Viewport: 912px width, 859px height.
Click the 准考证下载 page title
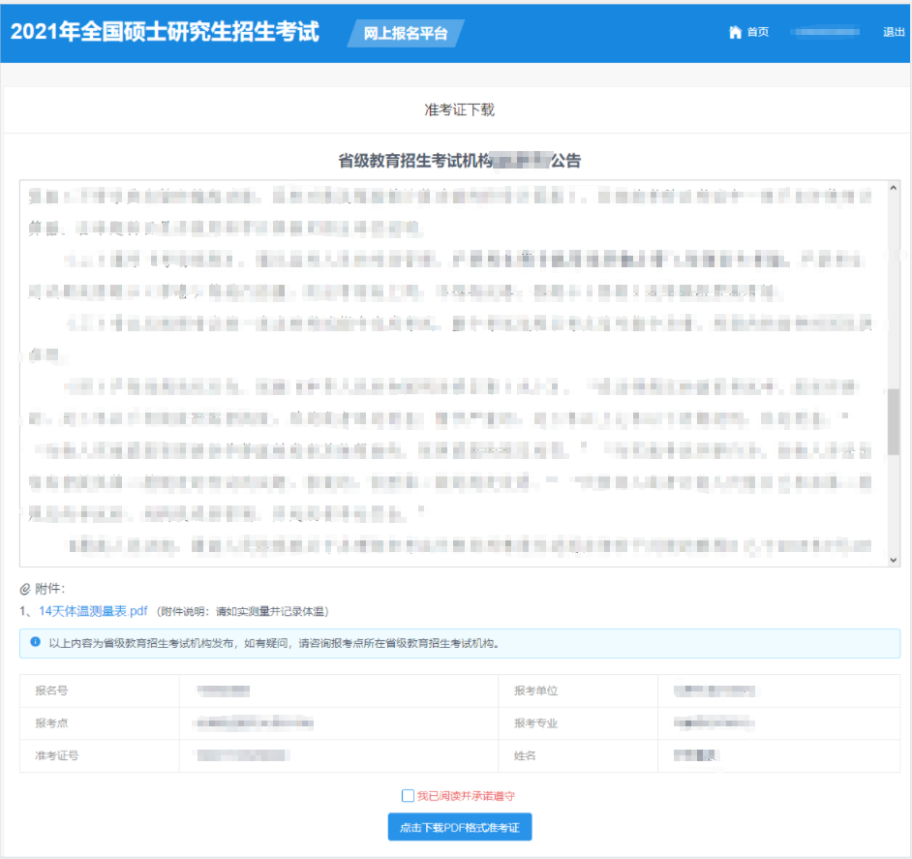click(x=456, y=109)
